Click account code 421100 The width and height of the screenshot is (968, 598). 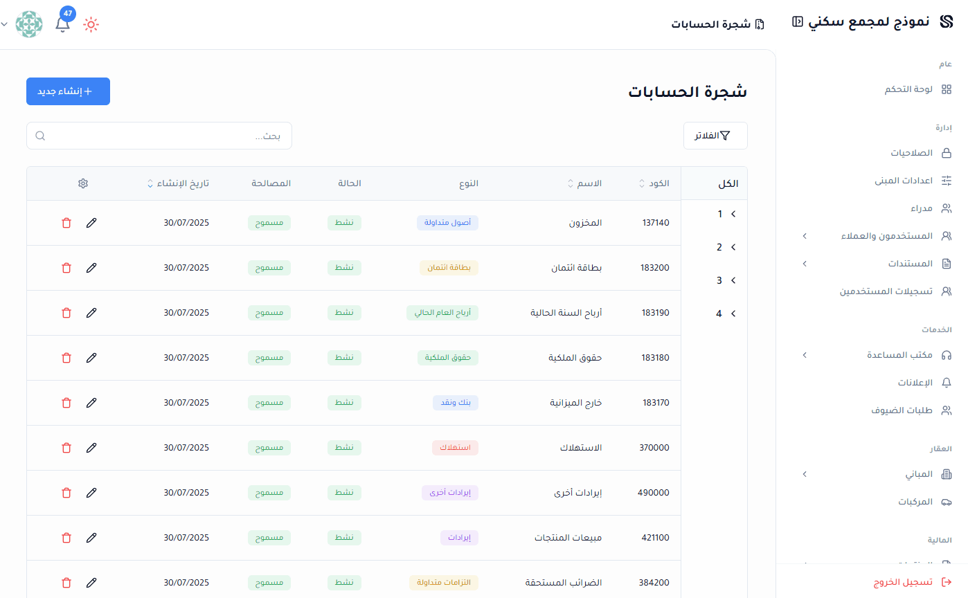pos(655,538)
